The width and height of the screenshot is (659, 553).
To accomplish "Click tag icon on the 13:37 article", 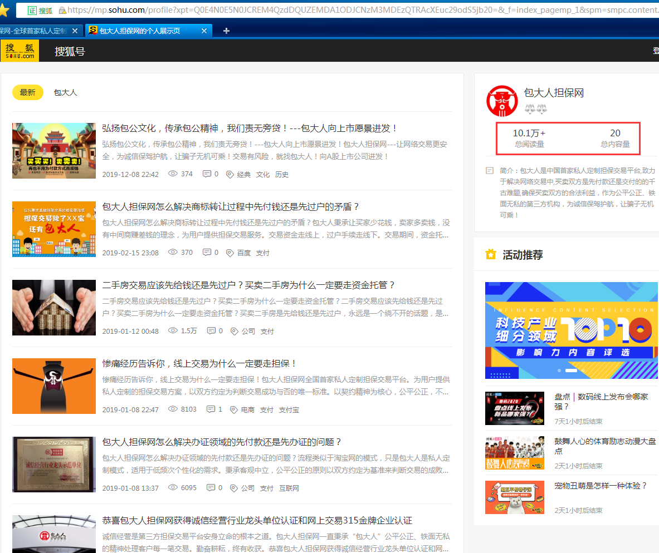I will point(234,489).
